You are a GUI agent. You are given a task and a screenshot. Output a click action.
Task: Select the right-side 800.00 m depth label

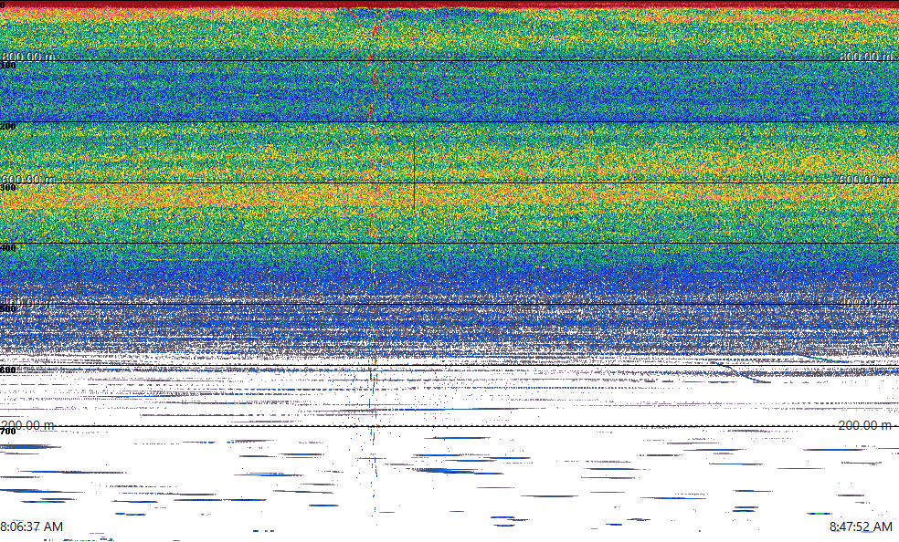point(866,56)
